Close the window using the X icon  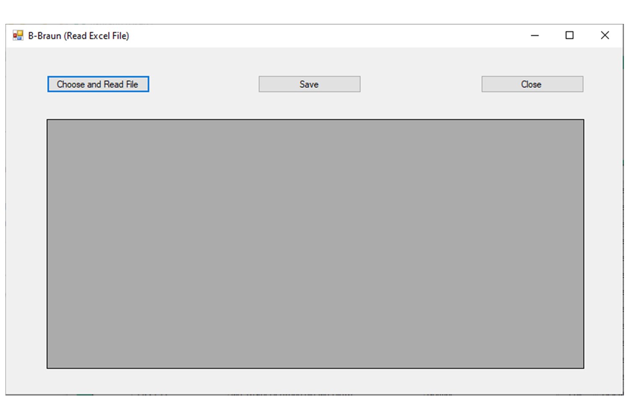click(605, 36)
